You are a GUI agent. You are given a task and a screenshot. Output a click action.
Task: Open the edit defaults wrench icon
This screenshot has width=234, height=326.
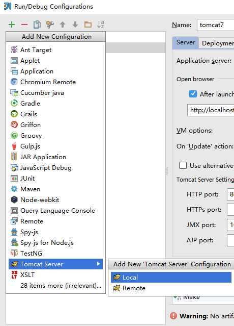pyautogui.click(x=50, y=24)
